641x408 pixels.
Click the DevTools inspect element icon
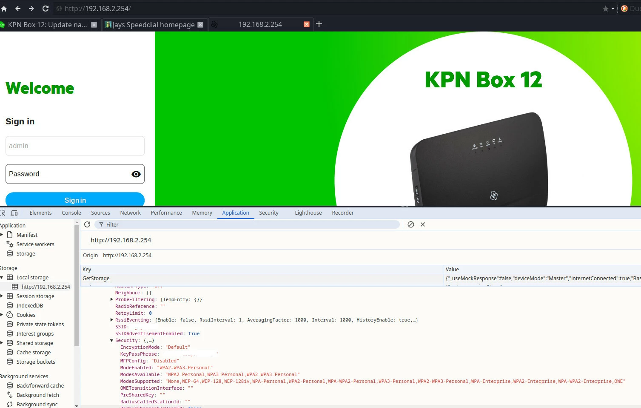[3, 213]
